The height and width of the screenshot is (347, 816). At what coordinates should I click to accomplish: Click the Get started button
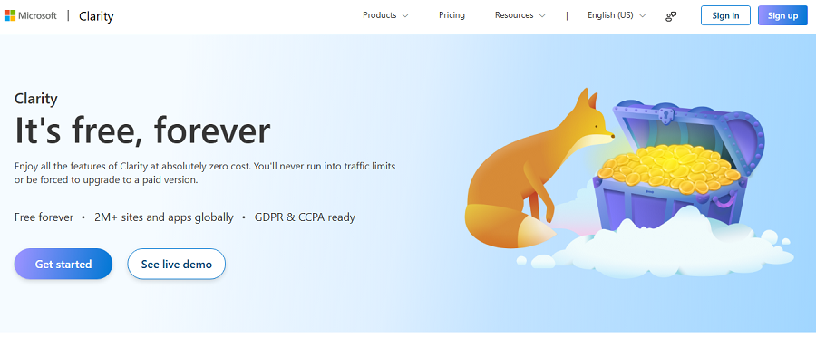coord(63,264)
